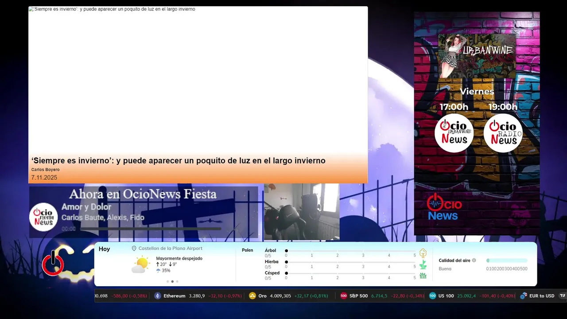The height and width of the screenshot is (319, 567).
Task: Click the Castellon de la Plana Airport location
Action: point(170,249)
